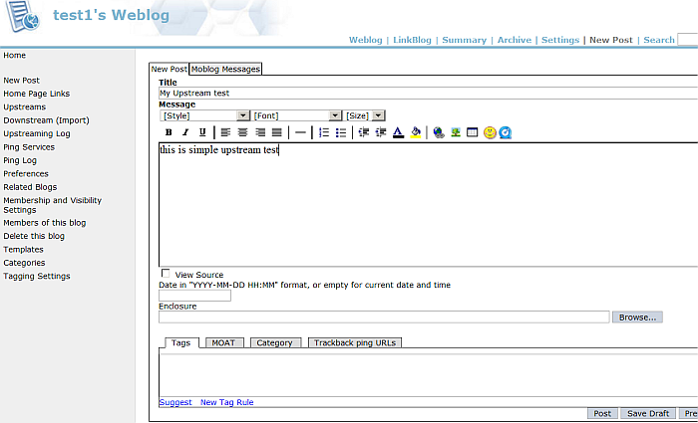Screen dimensions: 698x423
Task: Select the Trackback ping URLs tab
Action: tap(355, 342)
